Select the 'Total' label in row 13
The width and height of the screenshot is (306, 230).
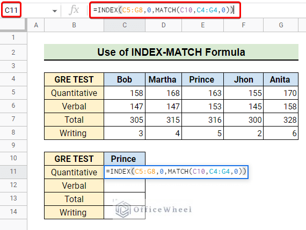(74, 199)
